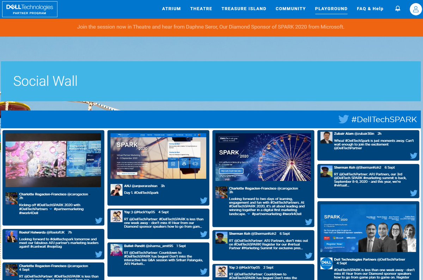This screenshot has height=280, width=423.
Task: Open the SPARK Diamond sponsor speakers image
Action: click(368, 228)
